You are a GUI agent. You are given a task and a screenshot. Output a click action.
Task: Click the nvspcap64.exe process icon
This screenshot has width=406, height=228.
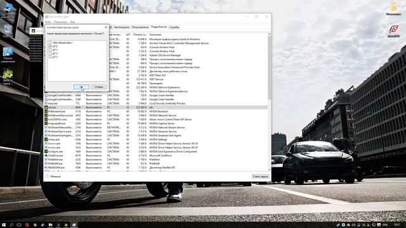[x=46, y=123]
